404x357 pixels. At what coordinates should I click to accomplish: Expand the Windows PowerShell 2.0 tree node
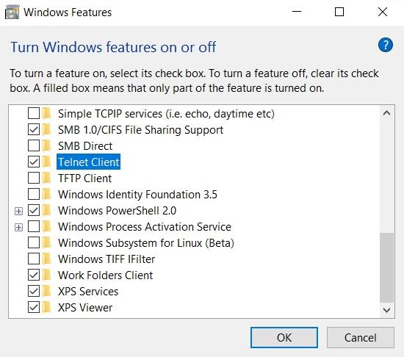[x=18, y=211]
